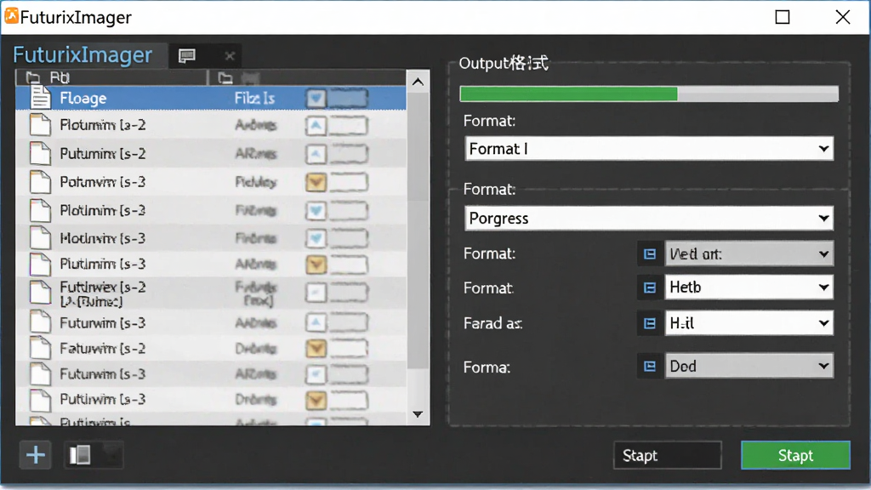Image resolution: width=871 pixels, height=490 pixels.
Task: Open the Dod dropdown
Action: (749, 367)
